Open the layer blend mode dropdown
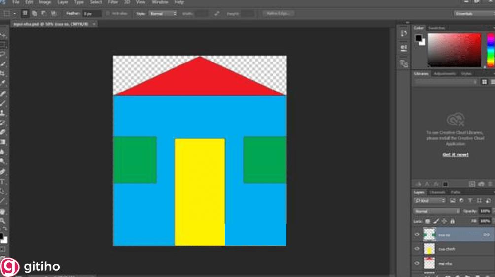 (437, 211)
